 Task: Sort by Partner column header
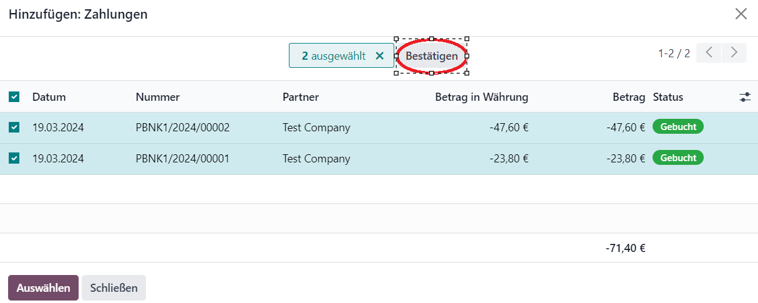pyautogui.click(x=301, y=97)
